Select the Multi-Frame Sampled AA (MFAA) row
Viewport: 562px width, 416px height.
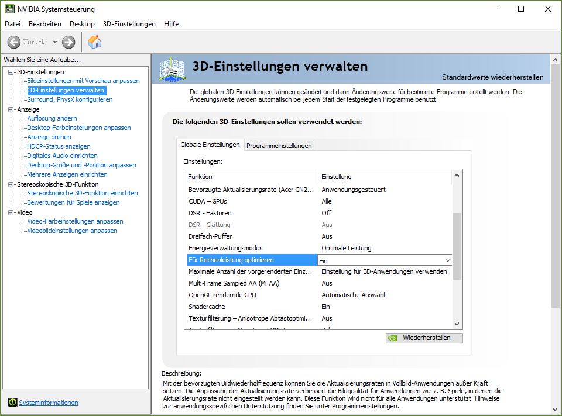coord(320,283)
